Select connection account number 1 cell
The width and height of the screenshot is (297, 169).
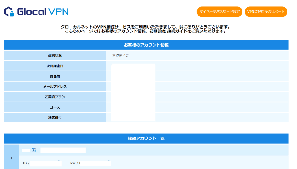11,158
